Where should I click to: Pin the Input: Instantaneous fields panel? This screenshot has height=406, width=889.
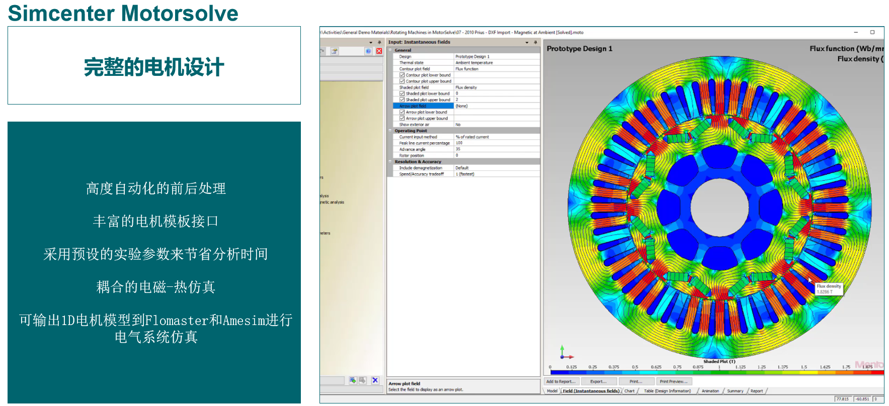[535, 42]
